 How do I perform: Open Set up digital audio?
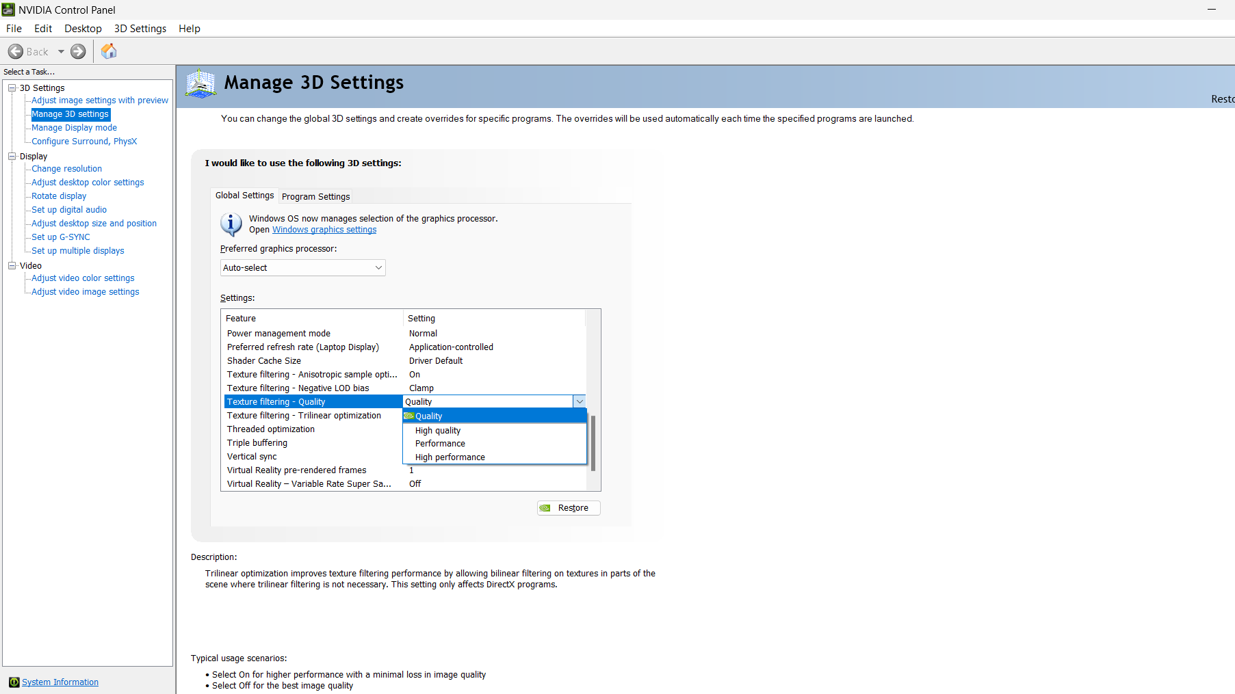tap(69, 210)
